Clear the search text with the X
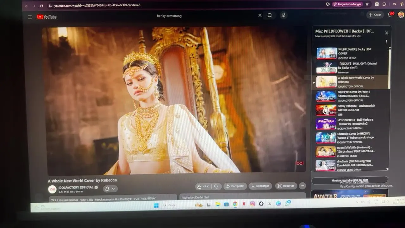 point(260,16)
